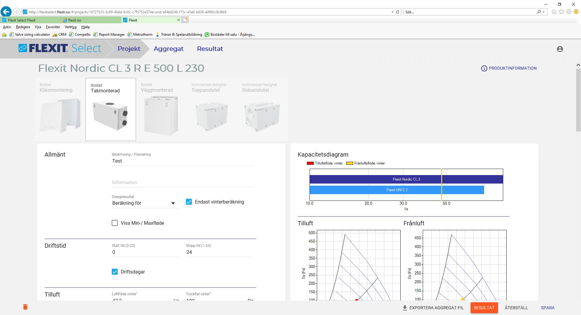Screen dimensions: 581x315
Task: Select Köksmontering unit thumbnail
Action: [60, 110]
